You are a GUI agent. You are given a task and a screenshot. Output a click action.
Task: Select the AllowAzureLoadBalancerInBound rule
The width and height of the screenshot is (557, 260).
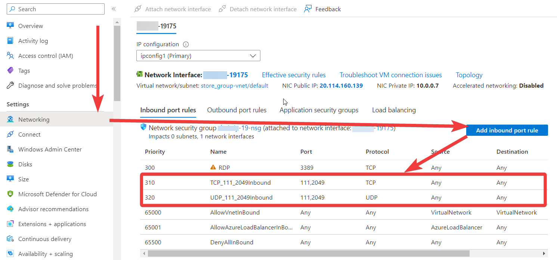coord(251,228)
